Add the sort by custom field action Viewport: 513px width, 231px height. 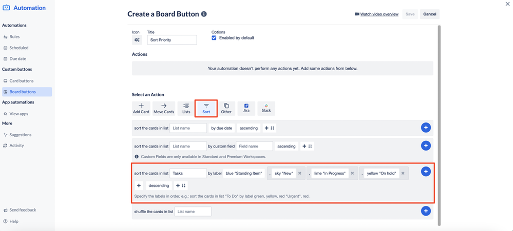pos(425,146)
